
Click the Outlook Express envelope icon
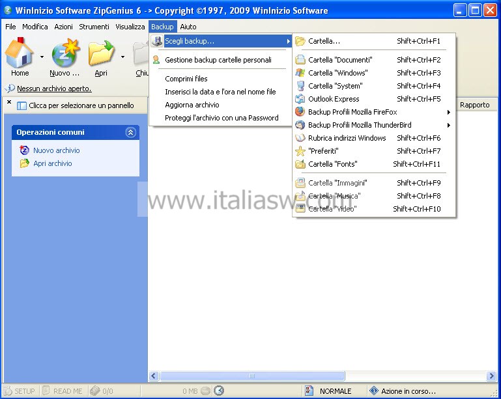tap(300, 99)
